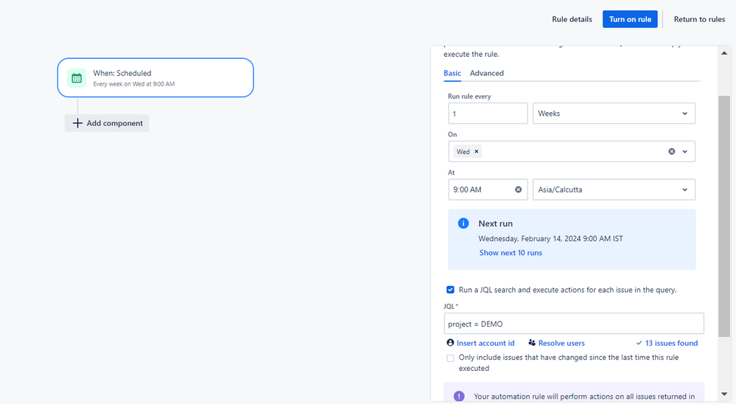Remove the Wed day tag
The image size is (736, 404).
[x=477, y=151]
